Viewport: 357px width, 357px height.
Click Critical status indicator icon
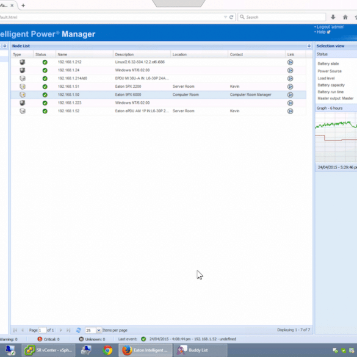tap(40, 339)
